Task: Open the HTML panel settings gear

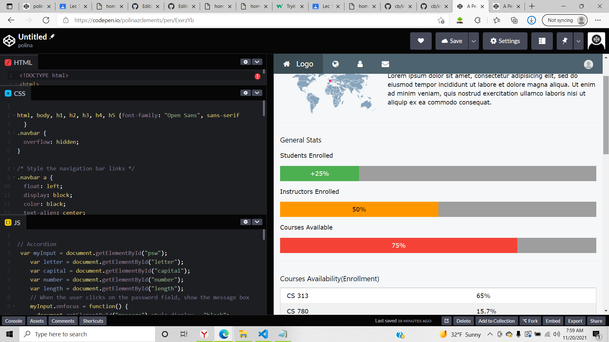Action: [x=246, y=62]
